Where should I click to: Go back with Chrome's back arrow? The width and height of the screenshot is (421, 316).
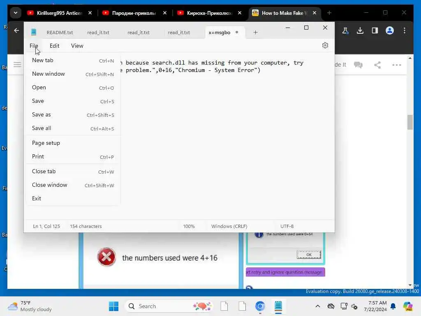click(16, 30)
